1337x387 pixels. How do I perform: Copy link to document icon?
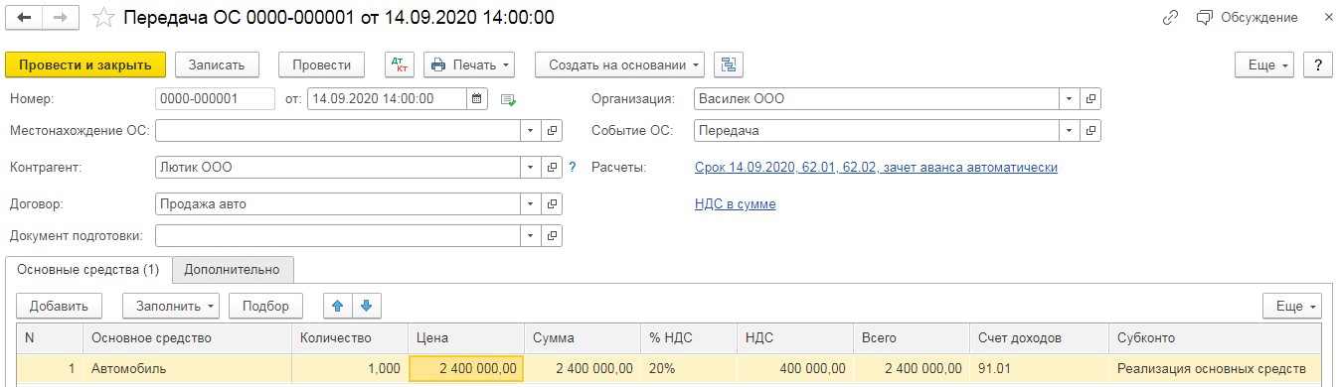point(1170,18)
